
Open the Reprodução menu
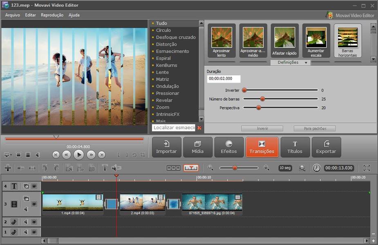tap(52, 15)
